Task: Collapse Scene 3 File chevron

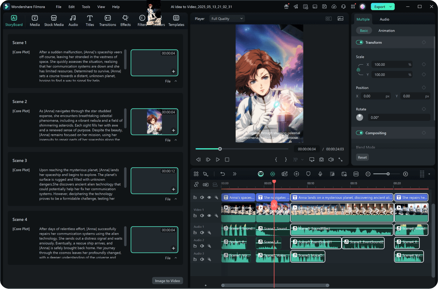Action: (x=176, y=199)
